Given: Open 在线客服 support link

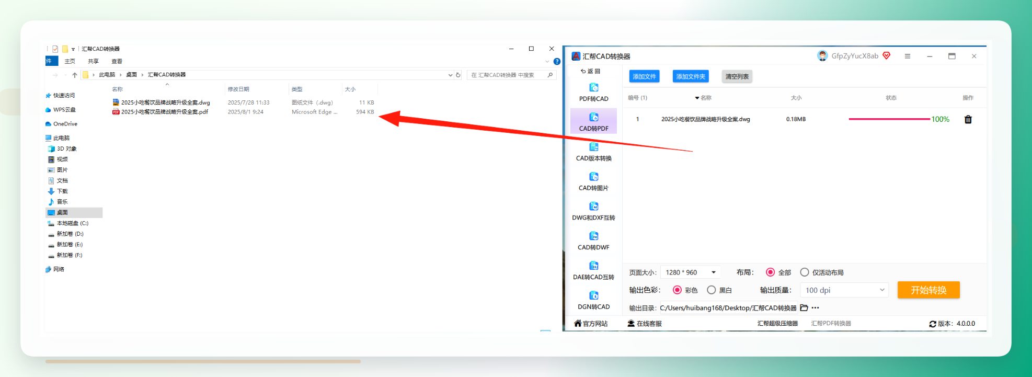Looking at the screenshot, I should pyautogui.click(x=645, y=324).
